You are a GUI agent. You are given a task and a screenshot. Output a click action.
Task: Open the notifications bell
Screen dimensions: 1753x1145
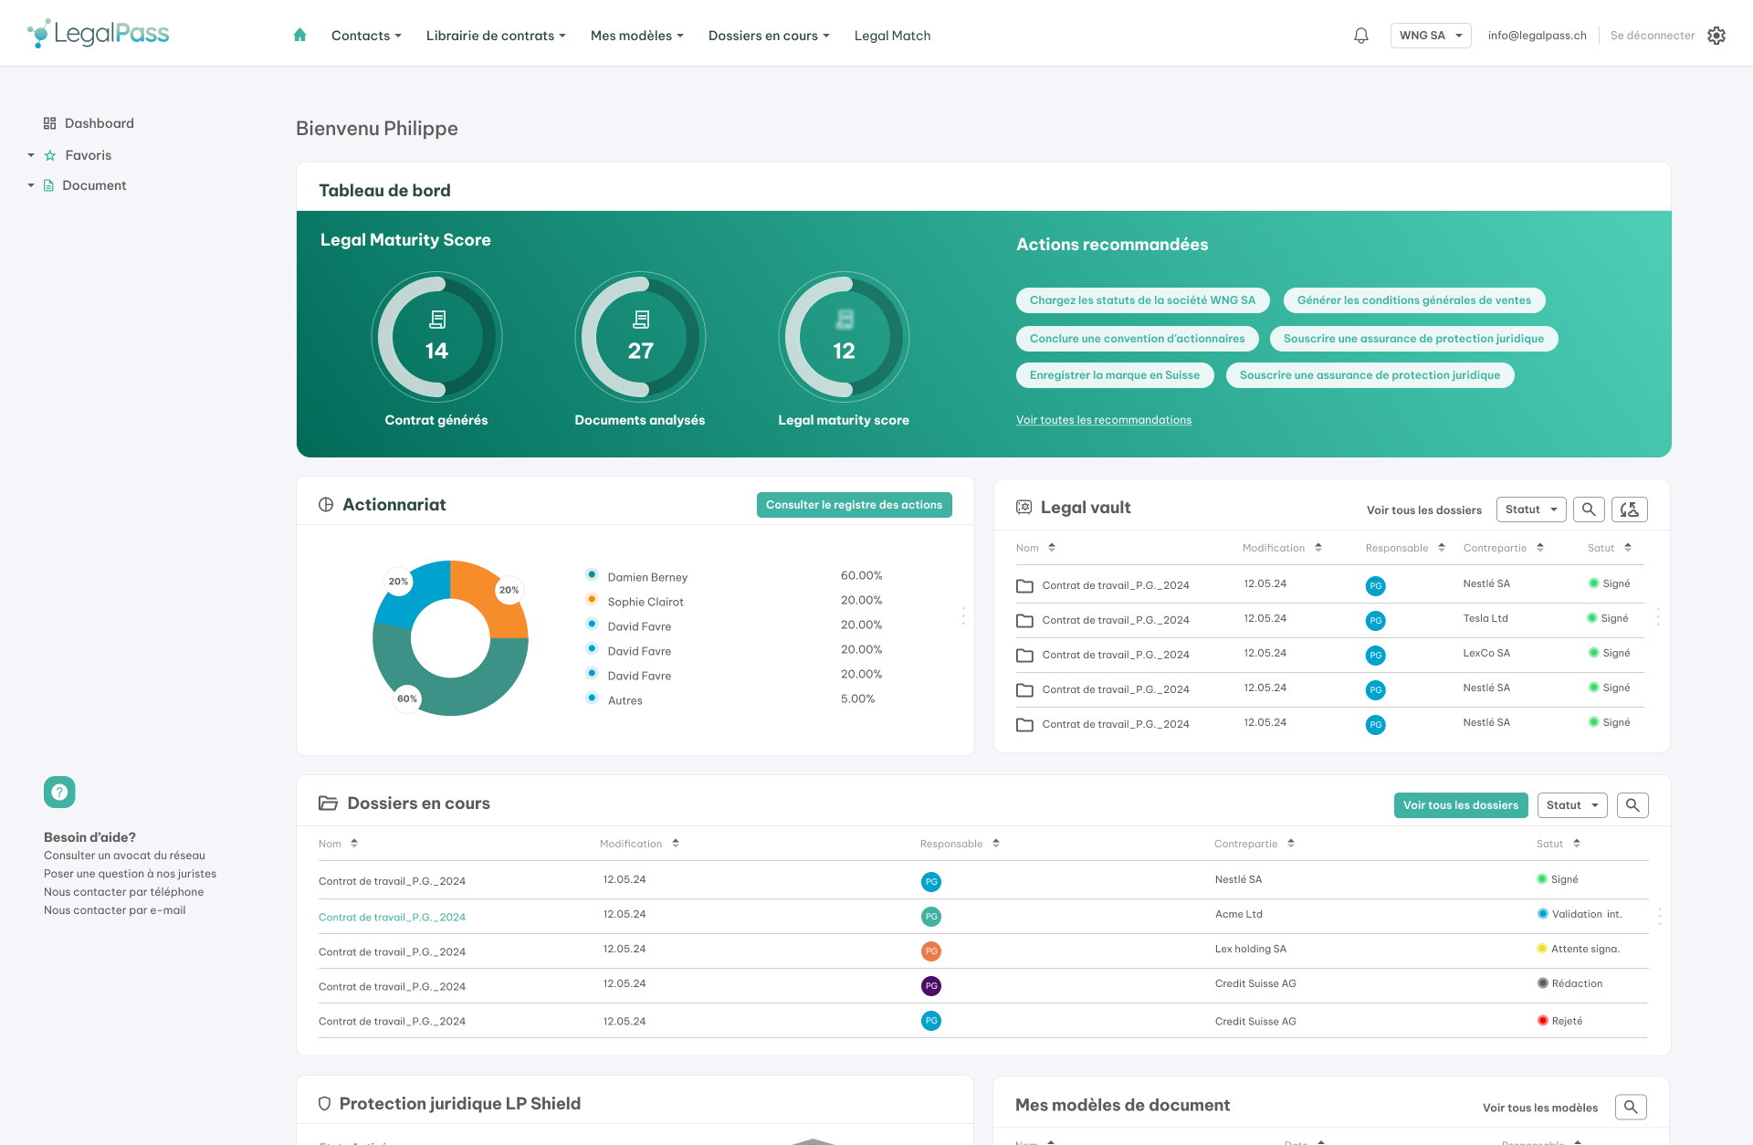point(1360,36)
